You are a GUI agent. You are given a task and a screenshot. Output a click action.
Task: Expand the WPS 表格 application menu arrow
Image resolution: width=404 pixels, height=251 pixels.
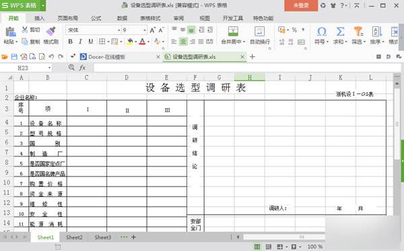tap(43, 5)
